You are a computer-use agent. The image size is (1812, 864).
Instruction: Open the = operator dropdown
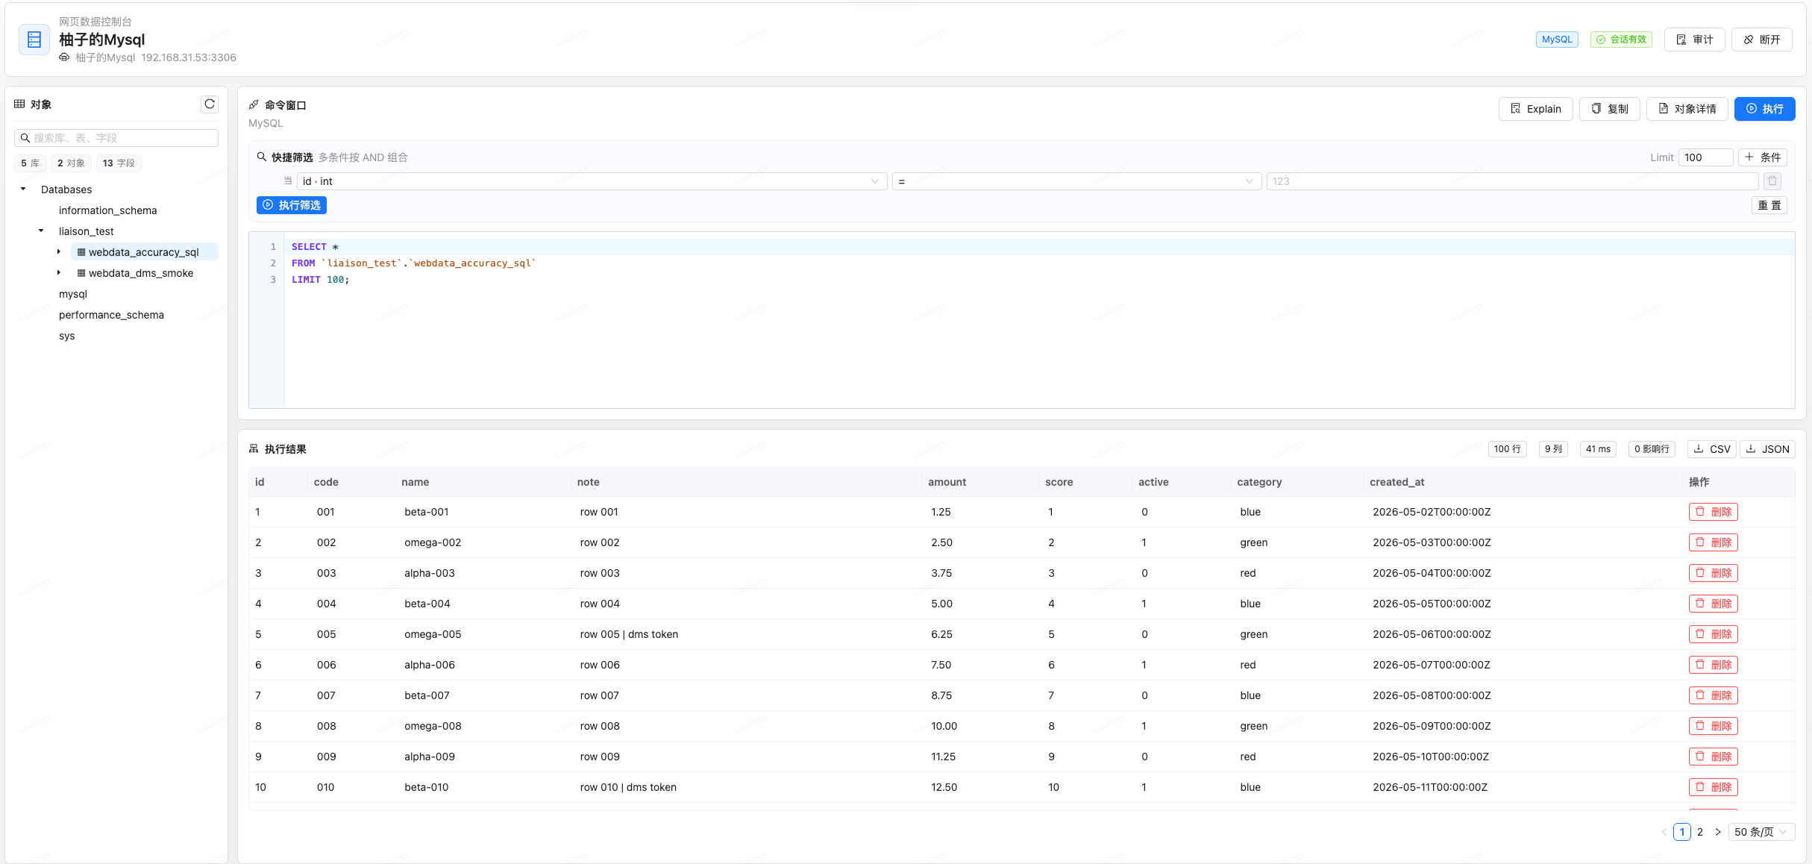(x=1076, y=181)
